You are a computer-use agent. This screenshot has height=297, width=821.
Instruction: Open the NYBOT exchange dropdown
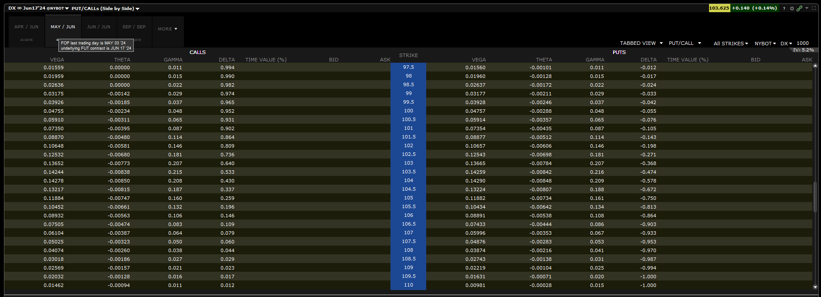[765, 44]
